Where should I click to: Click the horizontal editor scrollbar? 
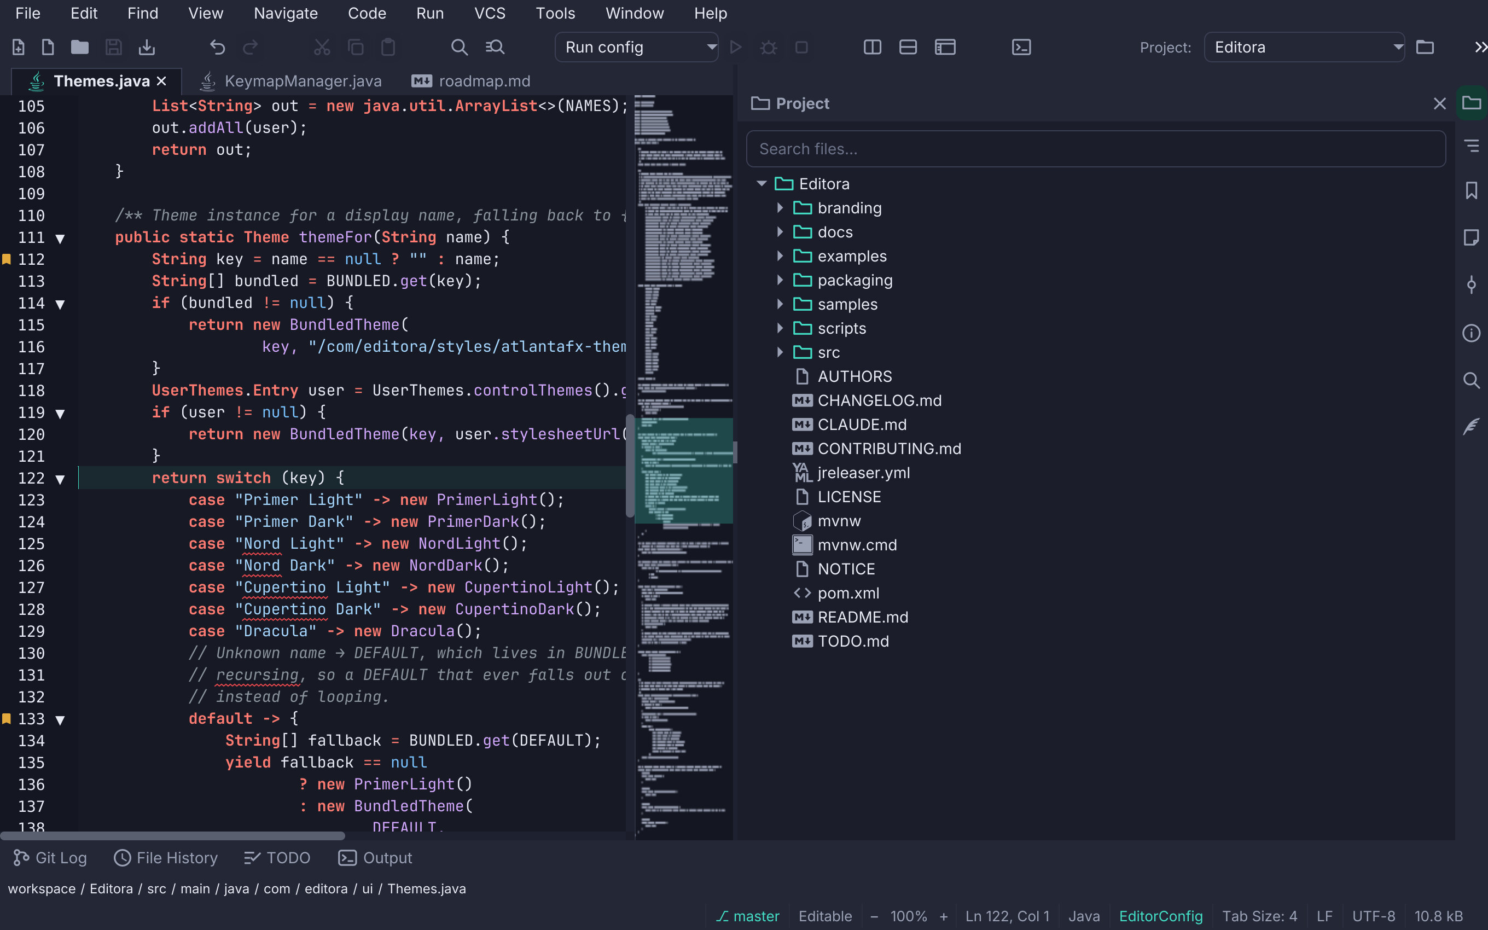point(172,836)
